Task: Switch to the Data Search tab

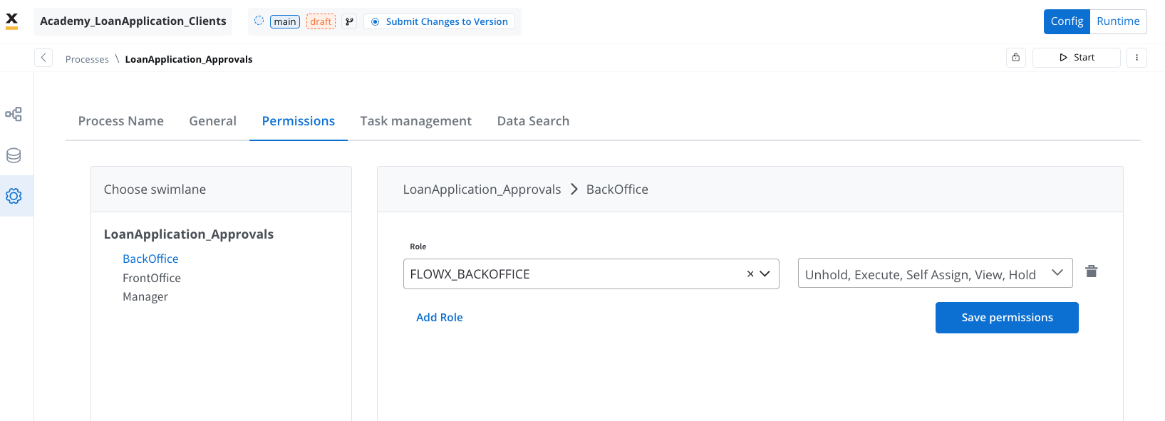Action: [533, 121]
